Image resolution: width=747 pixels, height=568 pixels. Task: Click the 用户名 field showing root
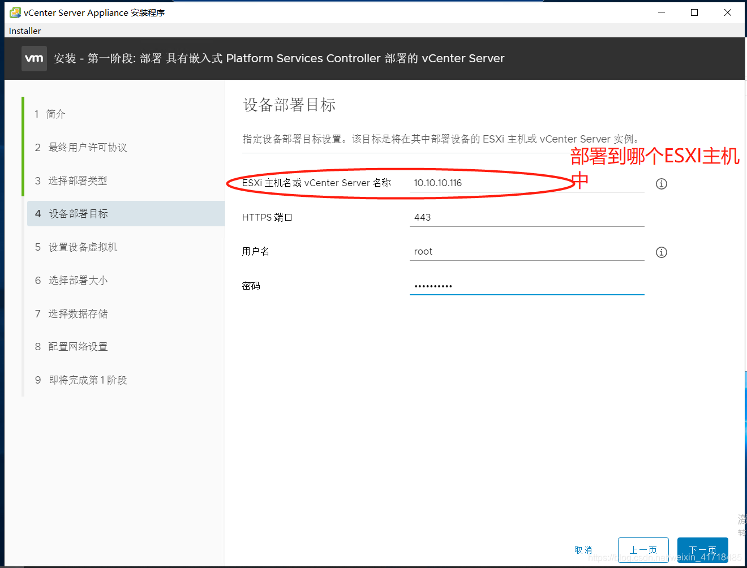pyautogui.click(x=527, y=252)
